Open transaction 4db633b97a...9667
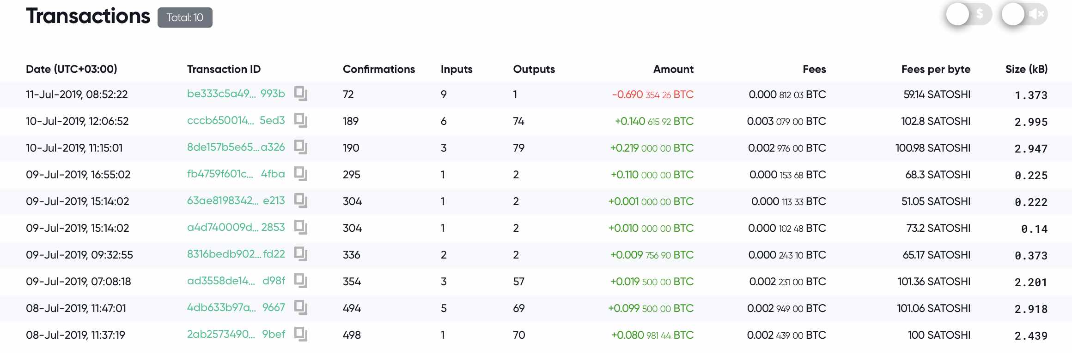The width and height of the screenshot is (1072, 353). coord(236,307)
